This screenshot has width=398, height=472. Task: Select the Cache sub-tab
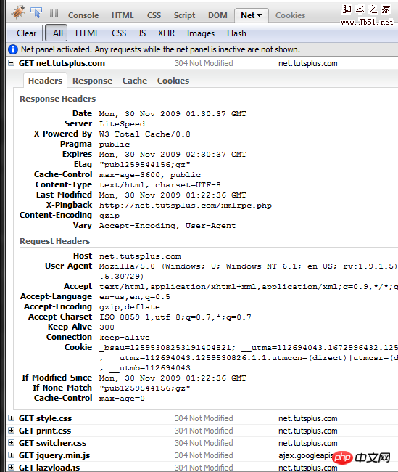pyautogui.click(x=135, y=81)
